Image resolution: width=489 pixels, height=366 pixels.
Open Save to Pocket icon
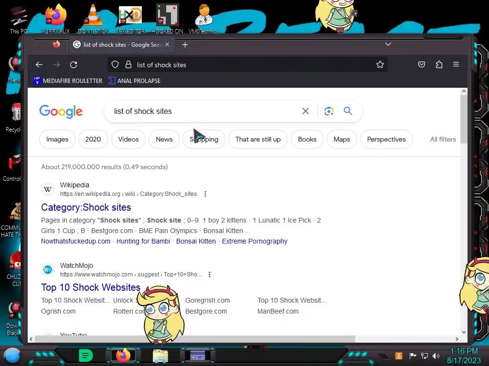421,64
